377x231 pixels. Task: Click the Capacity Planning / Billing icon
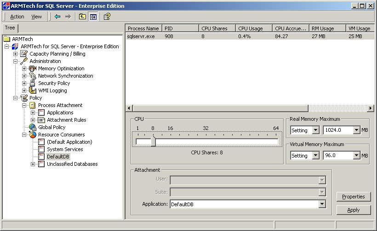click(24, 54)
